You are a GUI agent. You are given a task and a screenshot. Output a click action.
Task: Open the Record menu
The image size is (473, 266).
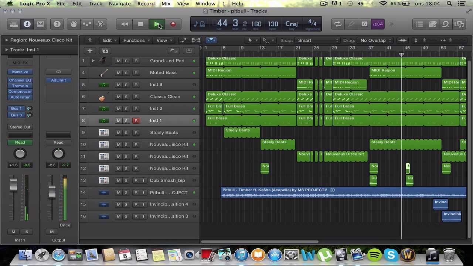[146, 4]
